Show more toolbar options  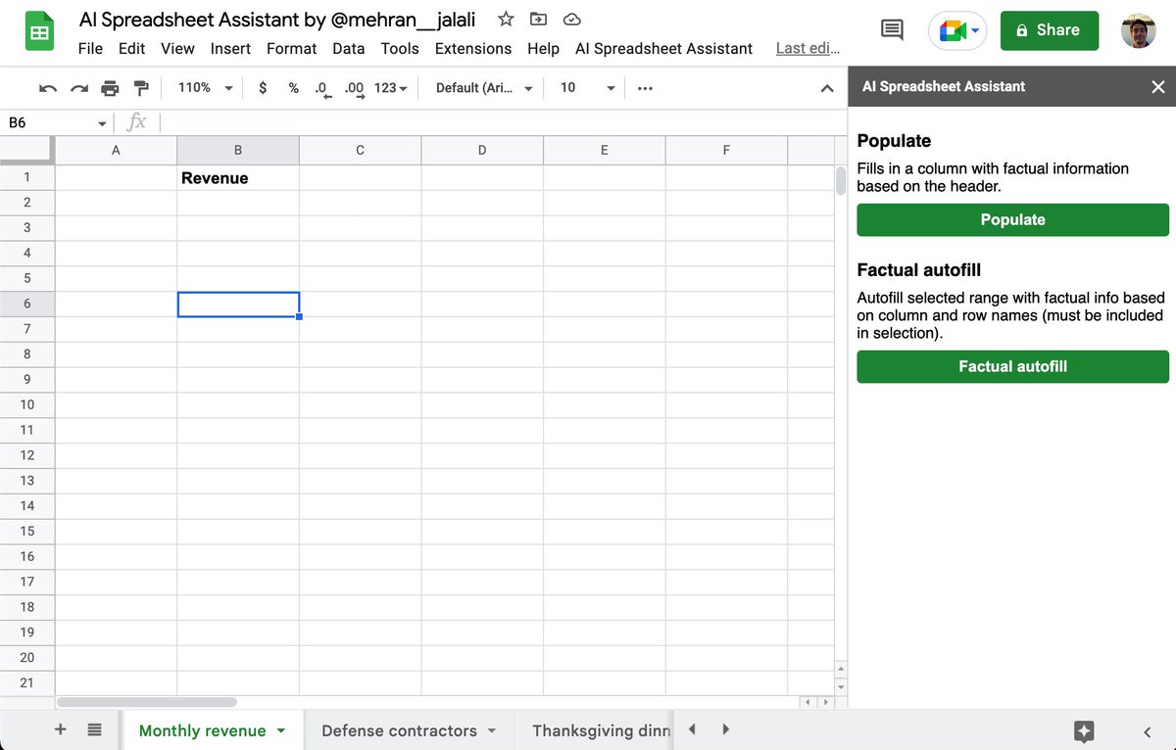click(645, 88)
